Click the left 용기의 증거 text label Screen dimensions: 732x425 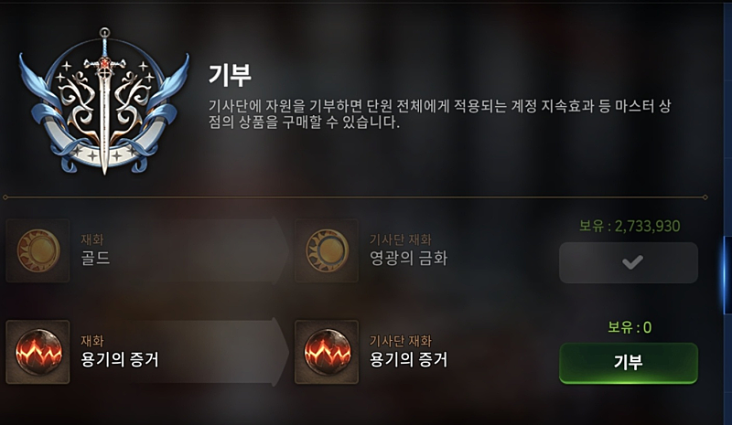click(120, 359)
